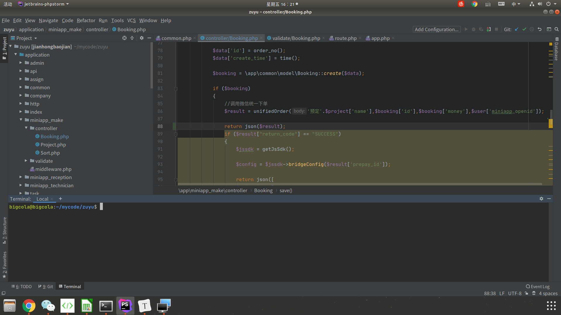Screen dimensions: 561x315
Task: Add a new terminal session tab
Action: [60, 199]
